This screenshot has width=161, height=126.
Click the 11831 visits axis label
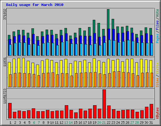(5, 62)
